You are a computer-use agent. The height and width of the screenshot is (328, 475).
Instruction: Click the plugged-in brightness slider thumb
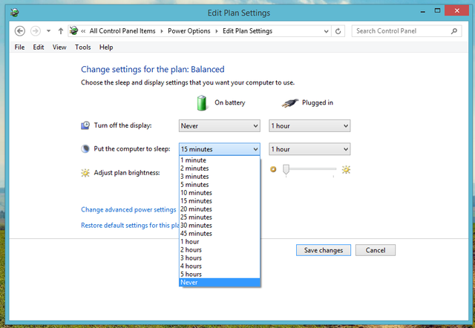click(x=286, y=170)
